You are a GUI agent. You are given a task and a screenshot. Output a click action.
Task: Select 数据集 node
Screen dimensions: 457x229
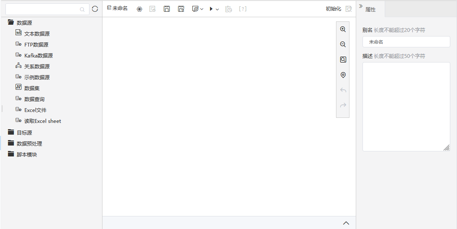coord(32,88)
